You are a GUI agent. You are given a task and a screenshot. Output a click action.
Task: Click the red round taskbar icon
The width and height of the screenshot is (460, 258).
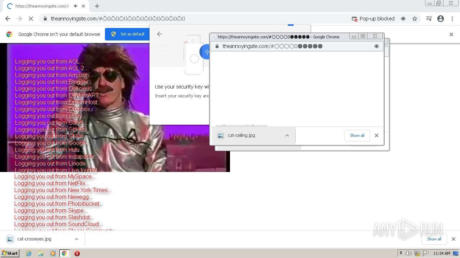click(x=77, y=253)
